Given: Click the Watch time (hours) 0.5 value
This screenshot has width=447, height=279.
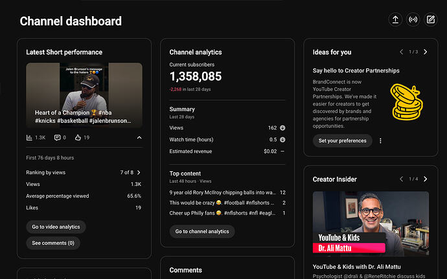Looking at the screenshot, I should (x=273, y=139).
